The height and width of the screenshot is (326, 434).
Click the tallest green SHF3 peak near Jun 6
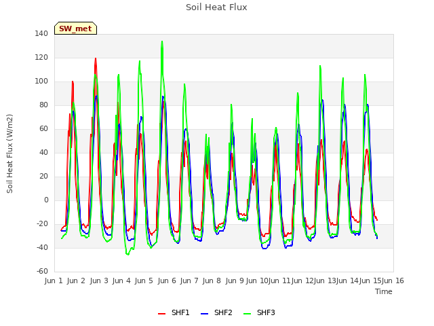[162, 41]
